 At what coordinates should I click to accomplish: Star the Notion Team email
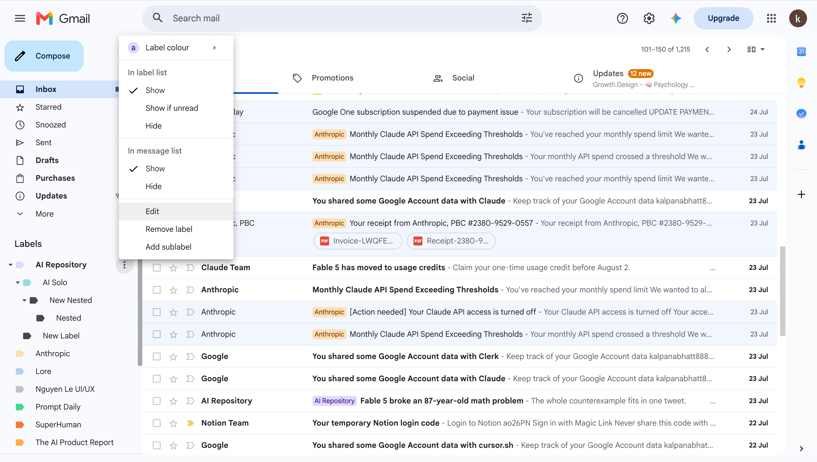[173, 423]
